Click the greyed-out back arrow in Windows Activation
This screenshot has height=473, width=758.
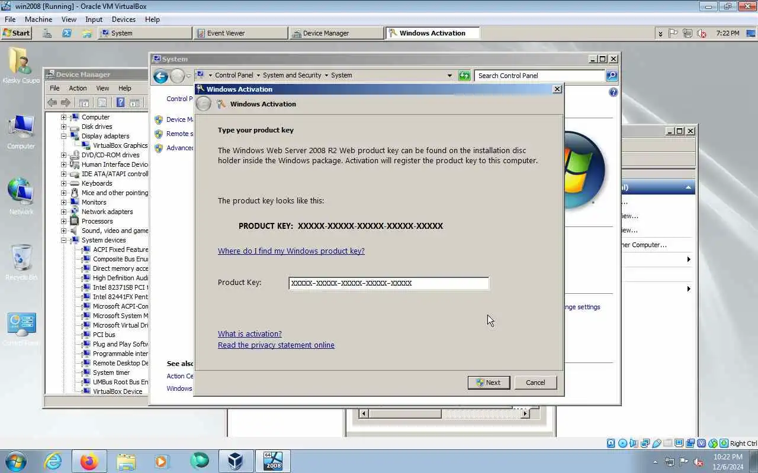click(204, 104)
